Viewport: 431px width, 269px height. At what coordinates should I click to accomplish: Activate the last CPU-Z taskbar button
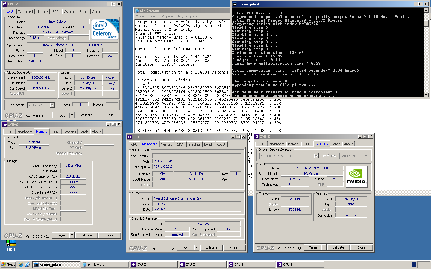coord(301,265)
